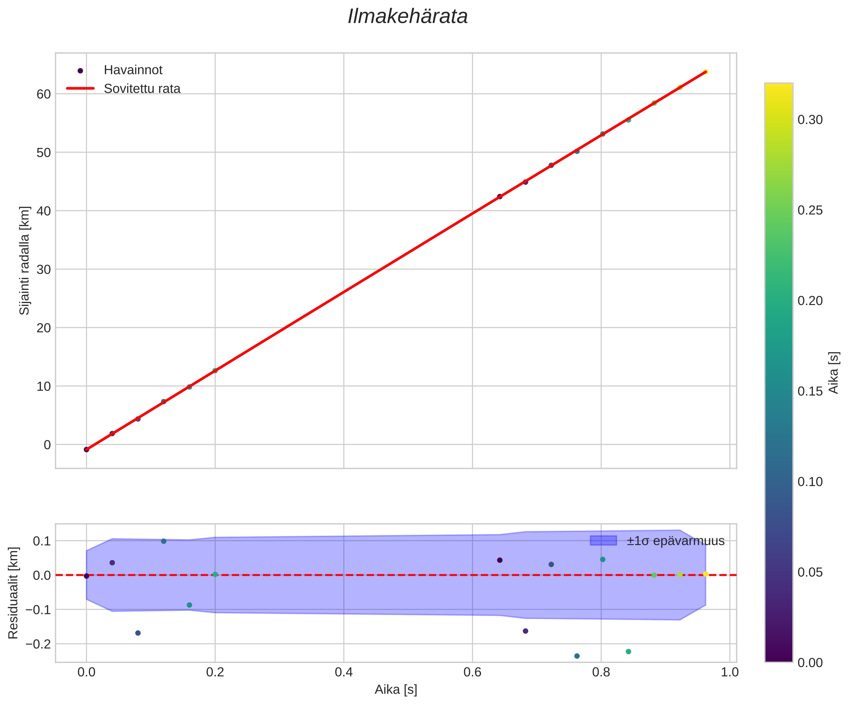The width and height of the screenshot is (848, 704).
Task: Click the lowest residual point near -0.23
Action: pyautogui.click(x=577, y=656)
